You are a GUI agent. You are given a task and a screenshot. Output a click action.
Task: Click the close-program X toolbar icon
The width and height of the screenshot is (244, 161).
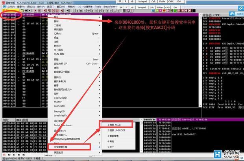coord(30,11)
